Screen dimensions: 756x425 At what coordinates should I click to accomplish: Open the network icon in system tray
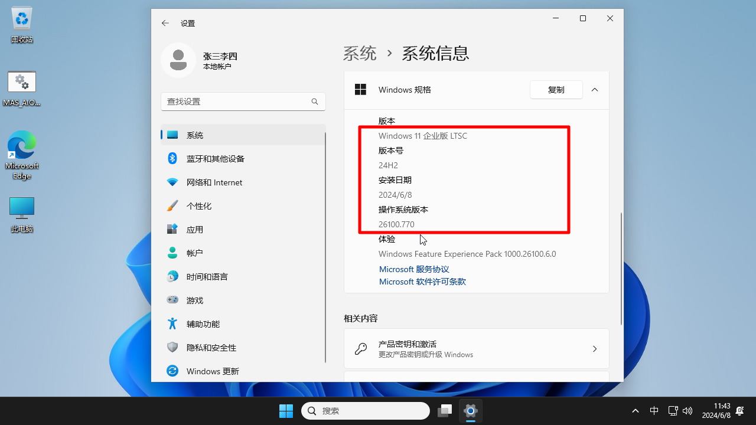click(x=673, y=411)
